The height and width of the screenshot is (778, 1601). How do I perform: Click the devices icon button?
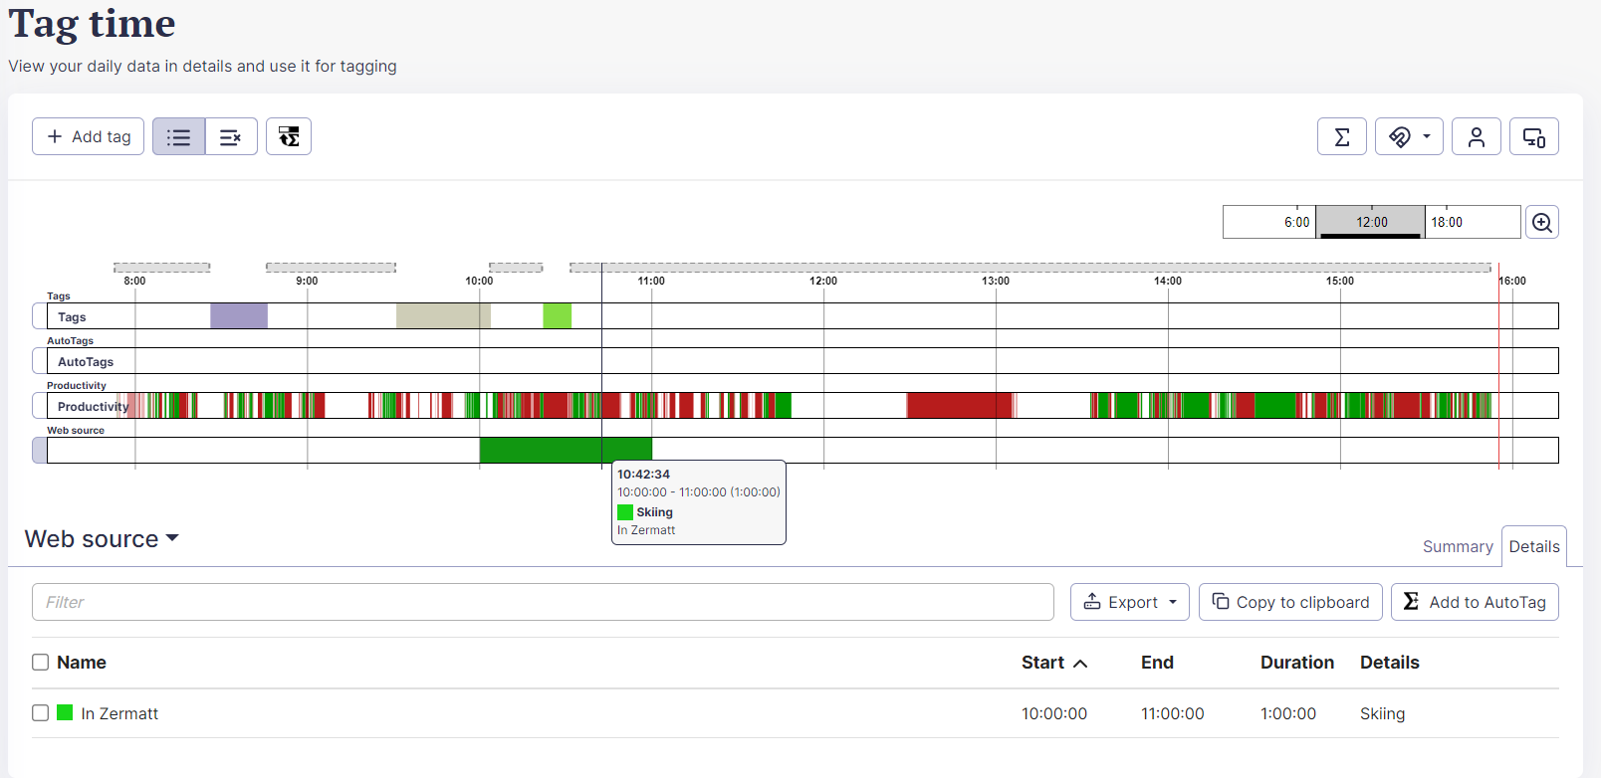coord(1533,137)
